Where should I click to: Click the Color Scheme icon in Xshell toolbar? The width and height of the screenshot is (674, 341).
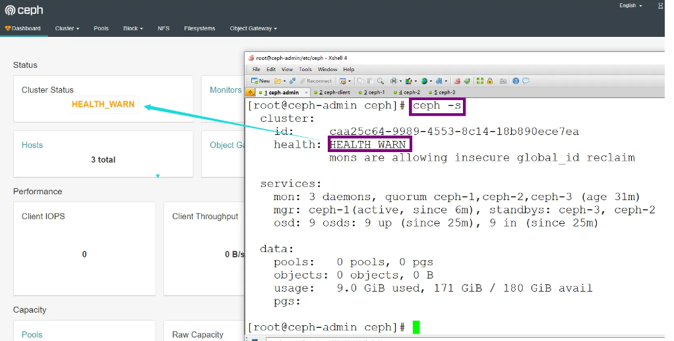pos(408,81)
